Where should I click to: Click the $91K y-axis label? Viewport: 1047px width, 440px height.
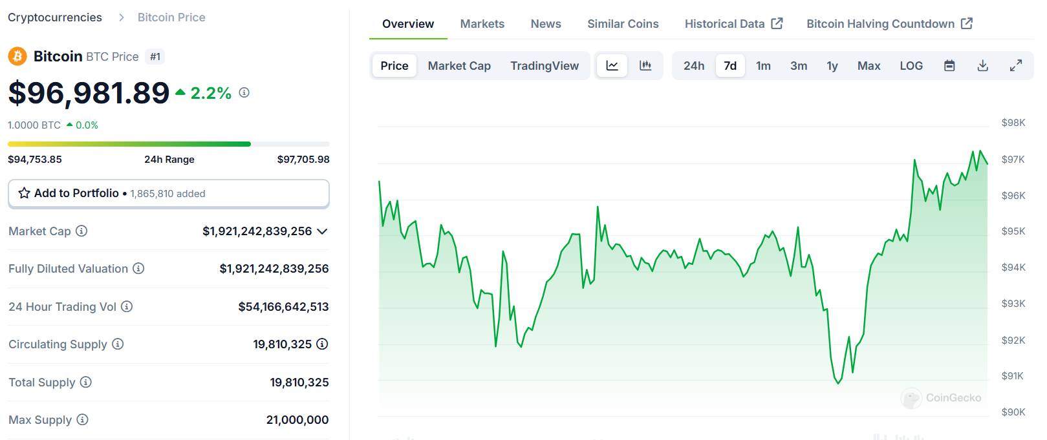coord(1012,375)
